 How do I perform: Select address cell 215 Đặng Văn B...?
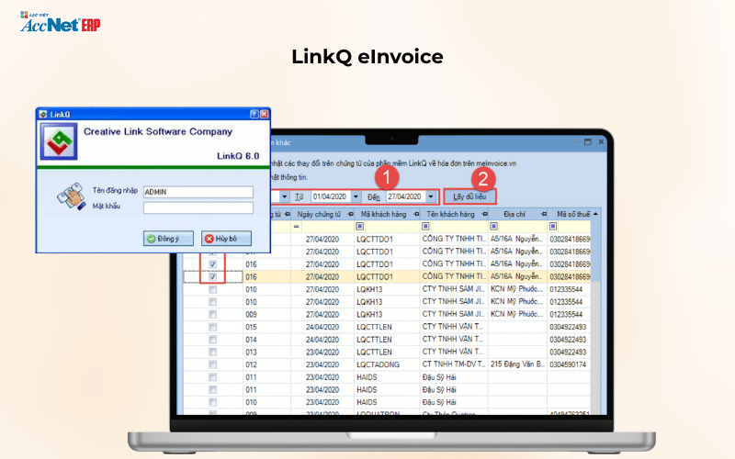click(x=517, y=364)
